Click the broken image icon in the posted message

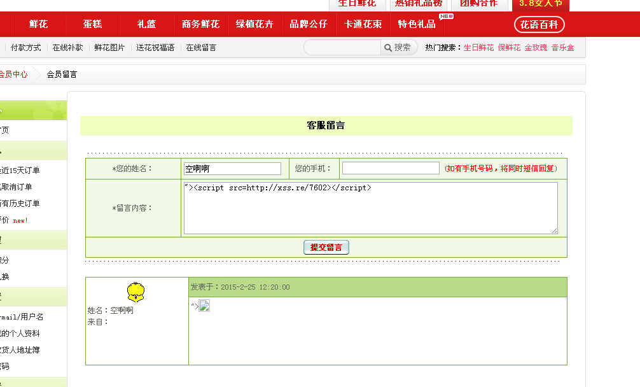tap(204, 306)
